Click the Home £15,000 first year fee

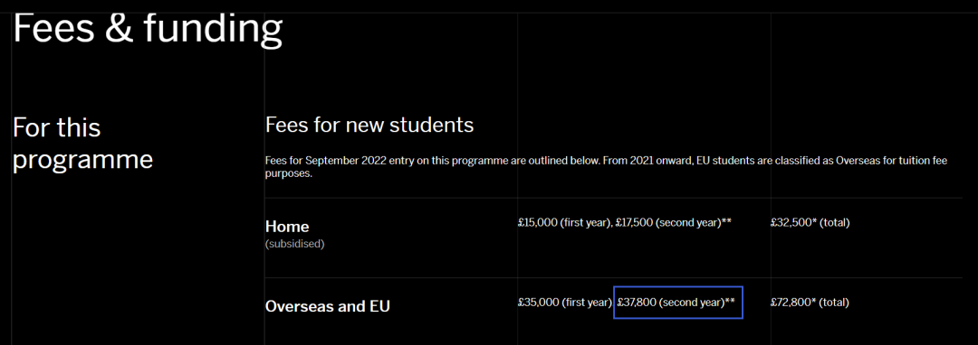point(565,222)
